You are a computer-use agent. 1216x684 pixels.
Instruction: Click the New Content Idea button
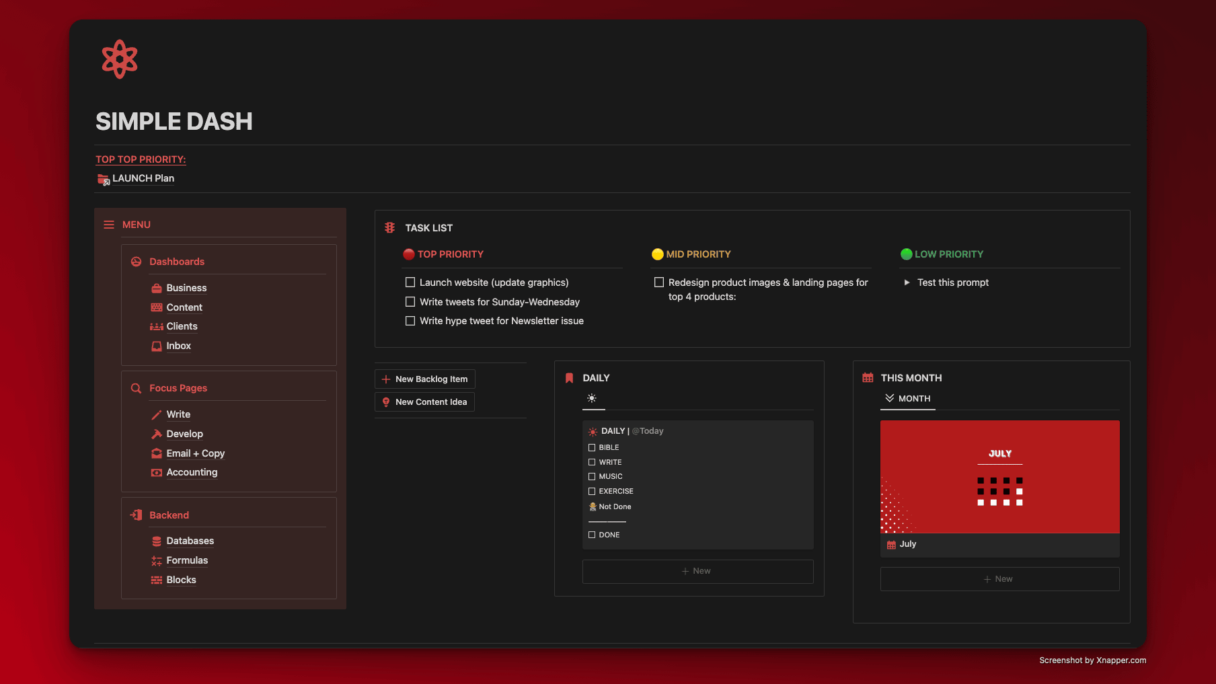click(x=425, y=402)
